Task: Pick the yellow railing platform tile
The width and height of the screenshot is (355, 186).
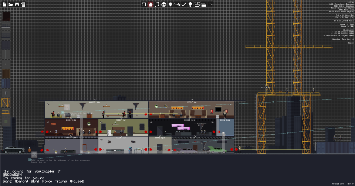Action: [6, 112]
